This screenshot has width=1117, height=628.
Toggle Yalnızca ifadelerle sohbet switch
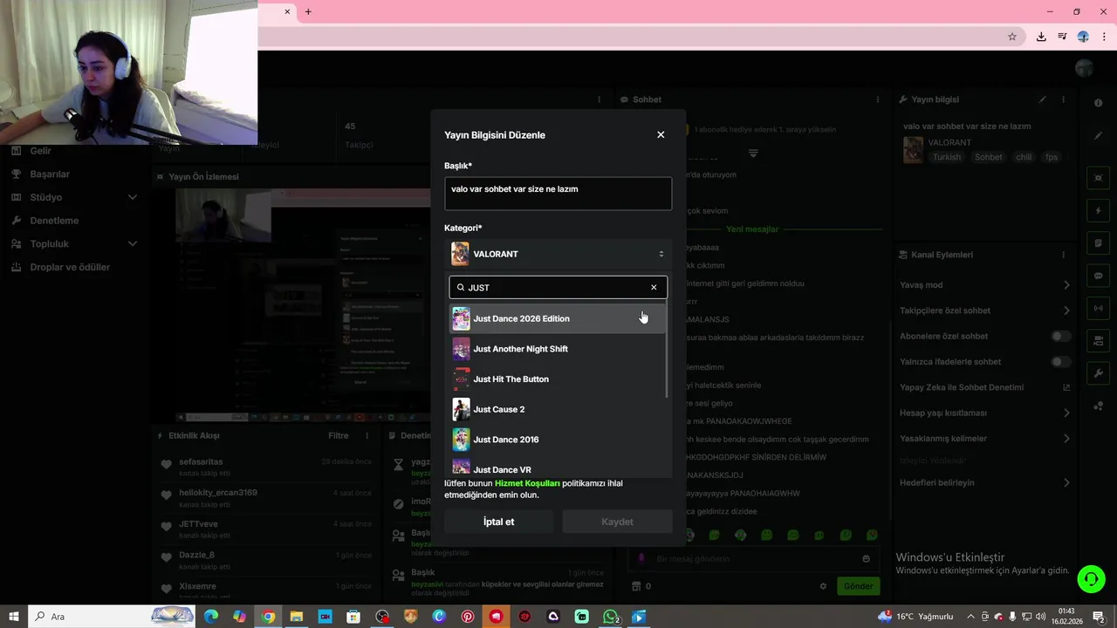click(x=1061, y=361)
